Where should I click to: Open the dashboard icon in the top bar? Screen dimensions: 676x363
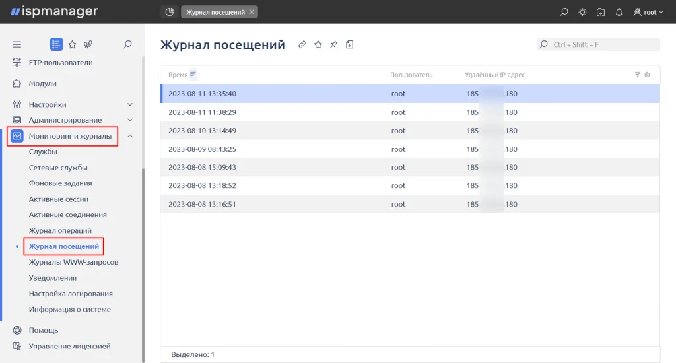[x=170, y=12]
